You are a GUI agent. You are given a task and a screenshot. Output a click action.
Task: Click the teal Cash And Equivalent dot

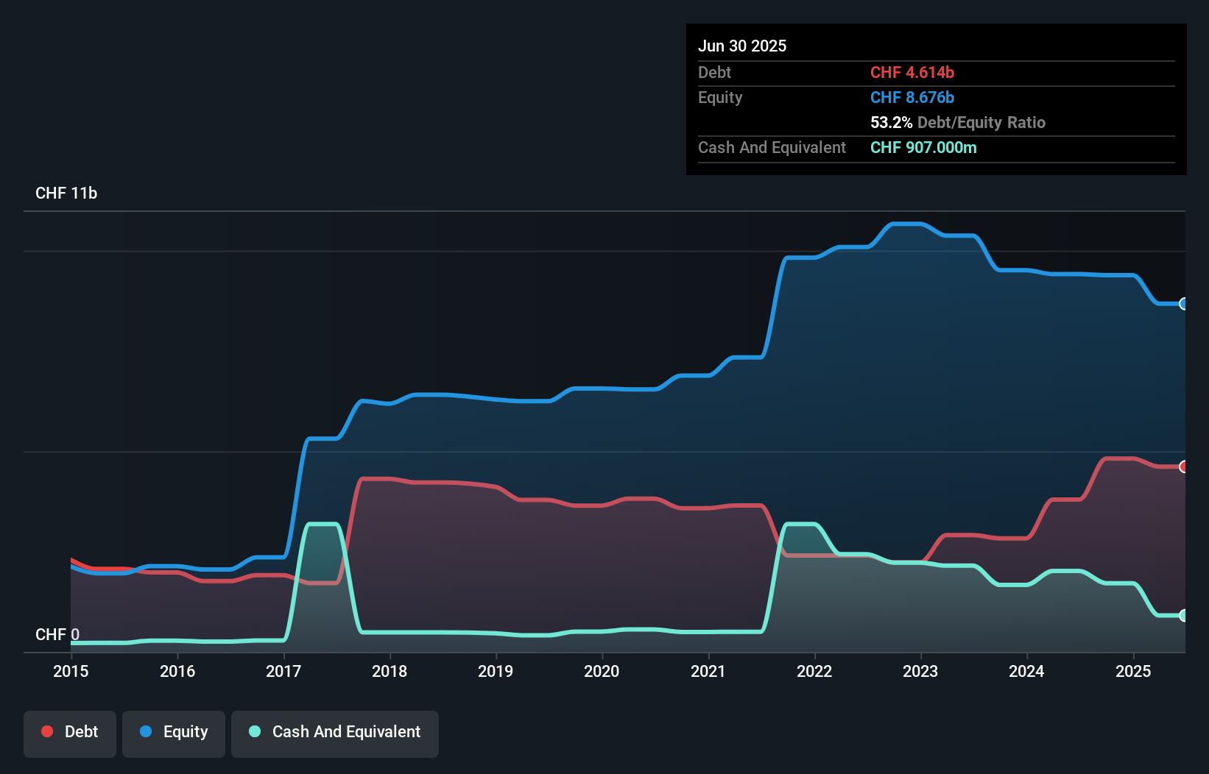pyautogui.click(x=254, y=732)
